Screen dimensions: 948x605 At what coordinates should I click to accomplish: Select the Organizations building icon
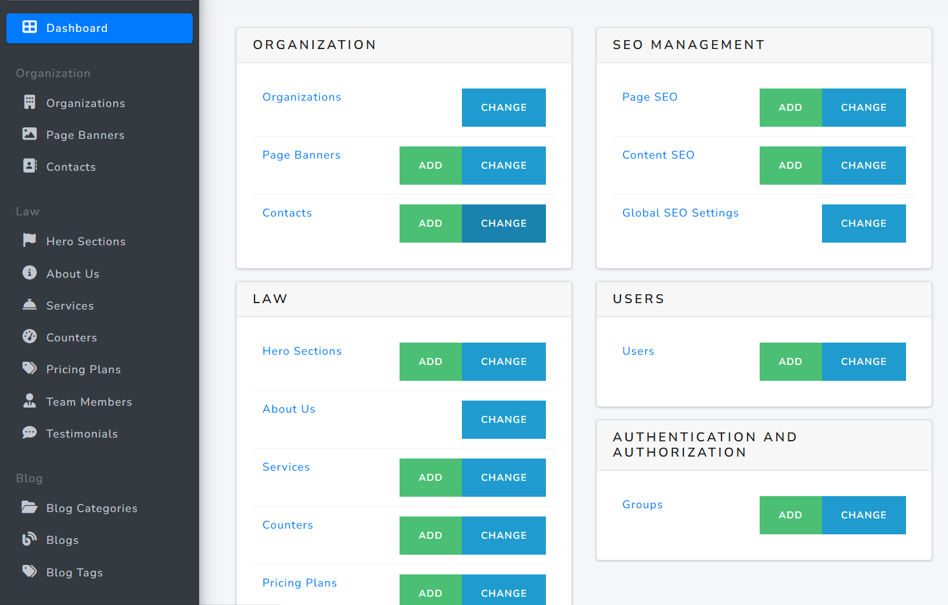point(29,103)
